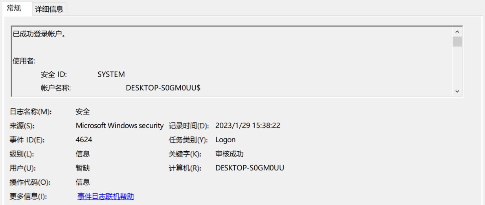Click the event ID value 4624
This screenshot has height=205, width=485.
[x=84, y=140]
